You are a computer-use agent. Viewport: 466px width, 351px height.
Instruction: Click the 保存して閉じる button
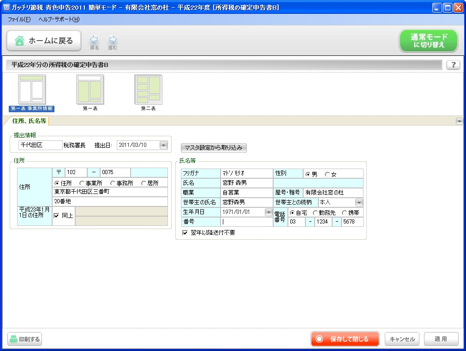pos(345,339)
